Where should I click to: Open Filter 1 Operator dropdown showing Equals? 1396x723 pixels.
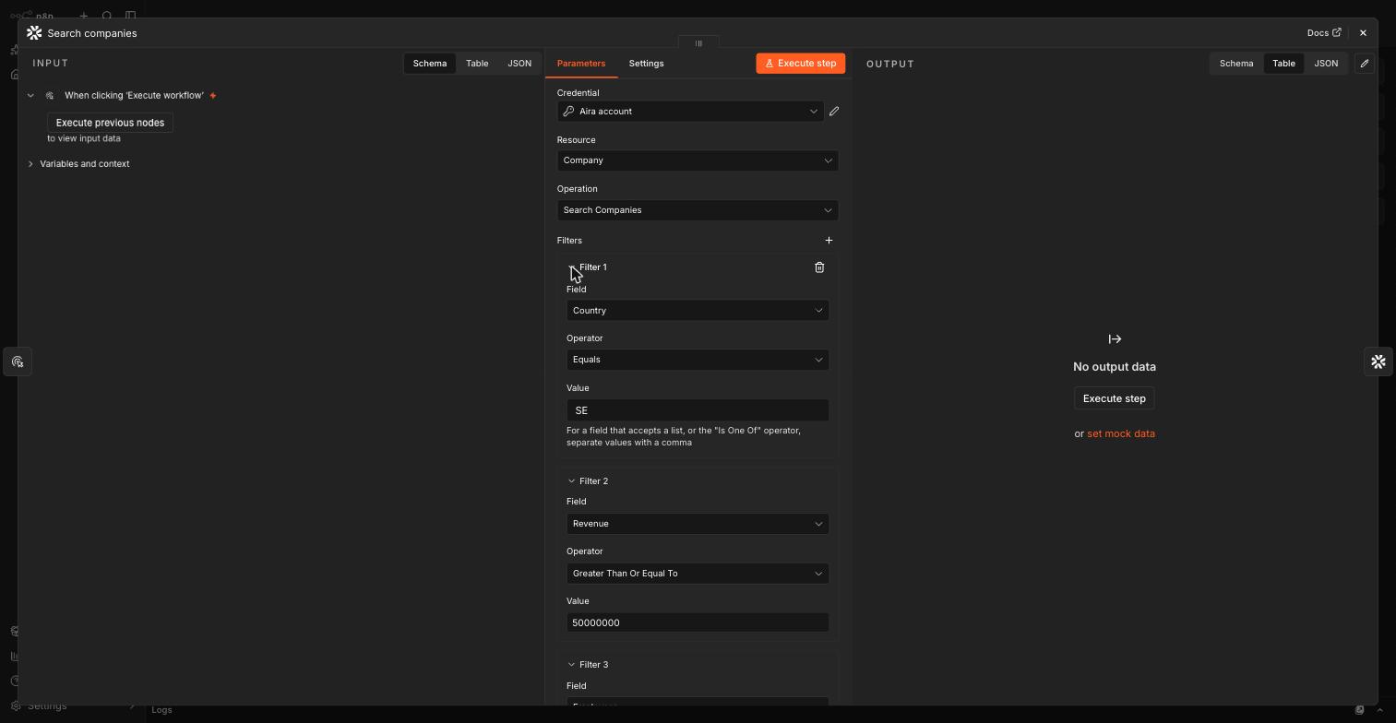coord(698,360)
